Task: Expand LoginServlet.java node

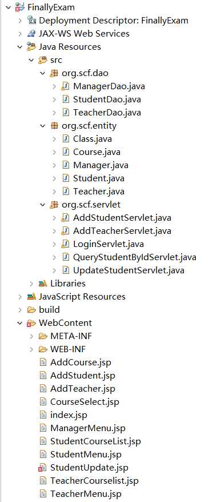Action: coord(54,244)
